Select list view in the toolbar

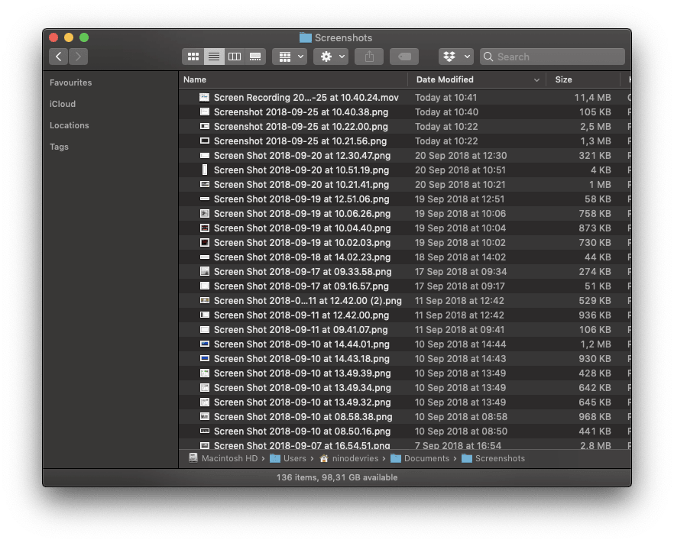point(214,56)
